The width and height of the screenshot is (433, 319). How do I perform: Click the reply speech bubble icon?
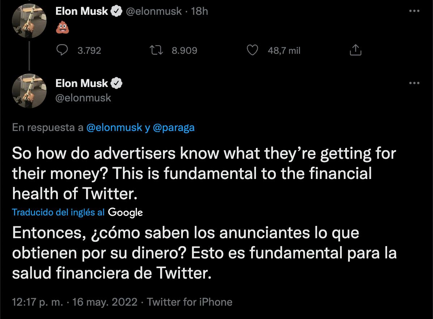pyautogui.click(x=64, y=51)
